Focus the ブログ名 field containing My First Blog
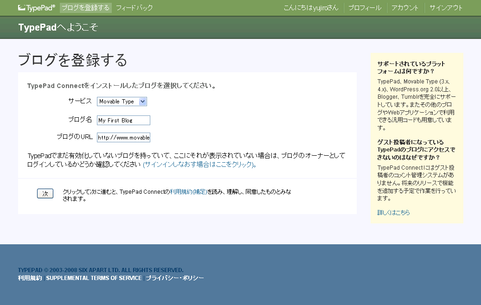 click(123, 121)
